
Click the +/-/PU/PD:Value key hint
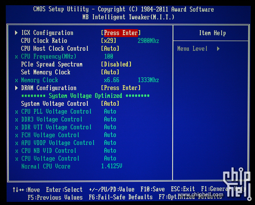click(x=112, y=190)
